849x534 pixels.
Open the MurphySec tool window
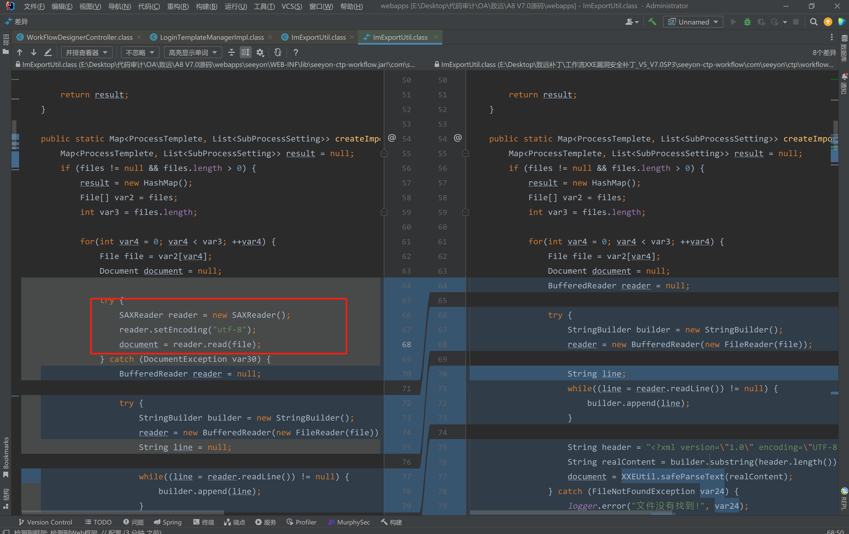[x=349, y=522]
